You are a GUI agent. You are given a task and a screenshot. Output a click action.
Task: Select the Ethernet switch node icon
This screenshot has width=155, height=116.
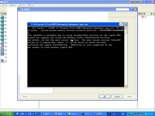(x=2, y=43)
